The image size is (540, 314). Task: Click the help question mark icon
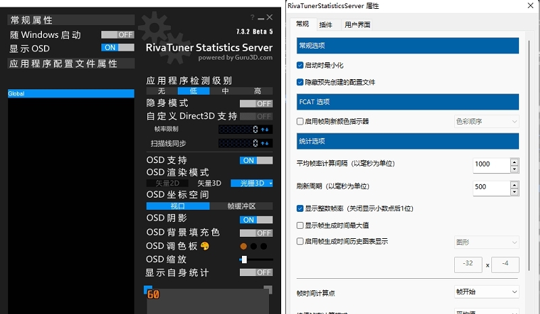(253, 17)
